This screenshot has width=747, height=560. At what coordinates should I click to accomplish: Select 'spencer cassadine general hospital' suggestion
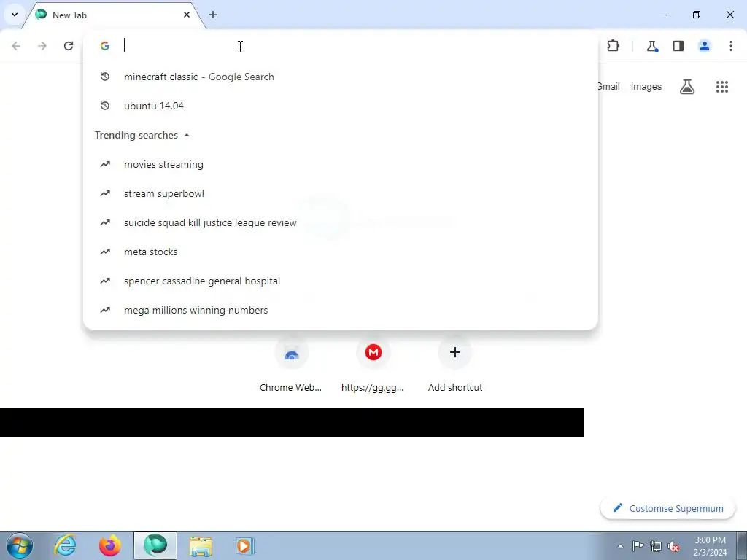(341, 281)
